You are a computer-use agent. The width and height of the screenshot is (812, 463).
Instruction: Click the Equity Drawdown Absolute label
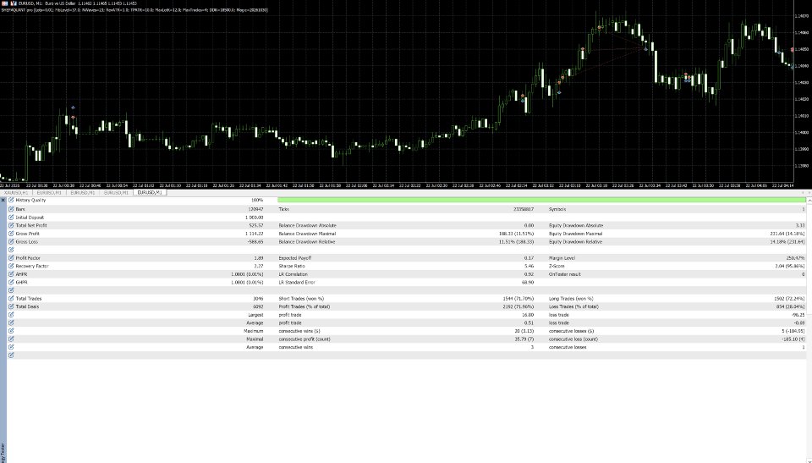[x=576, y=225]
